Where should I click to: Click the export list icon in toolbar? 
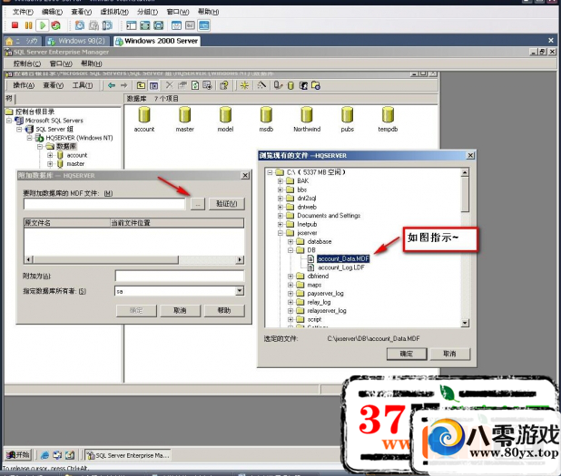208,85
